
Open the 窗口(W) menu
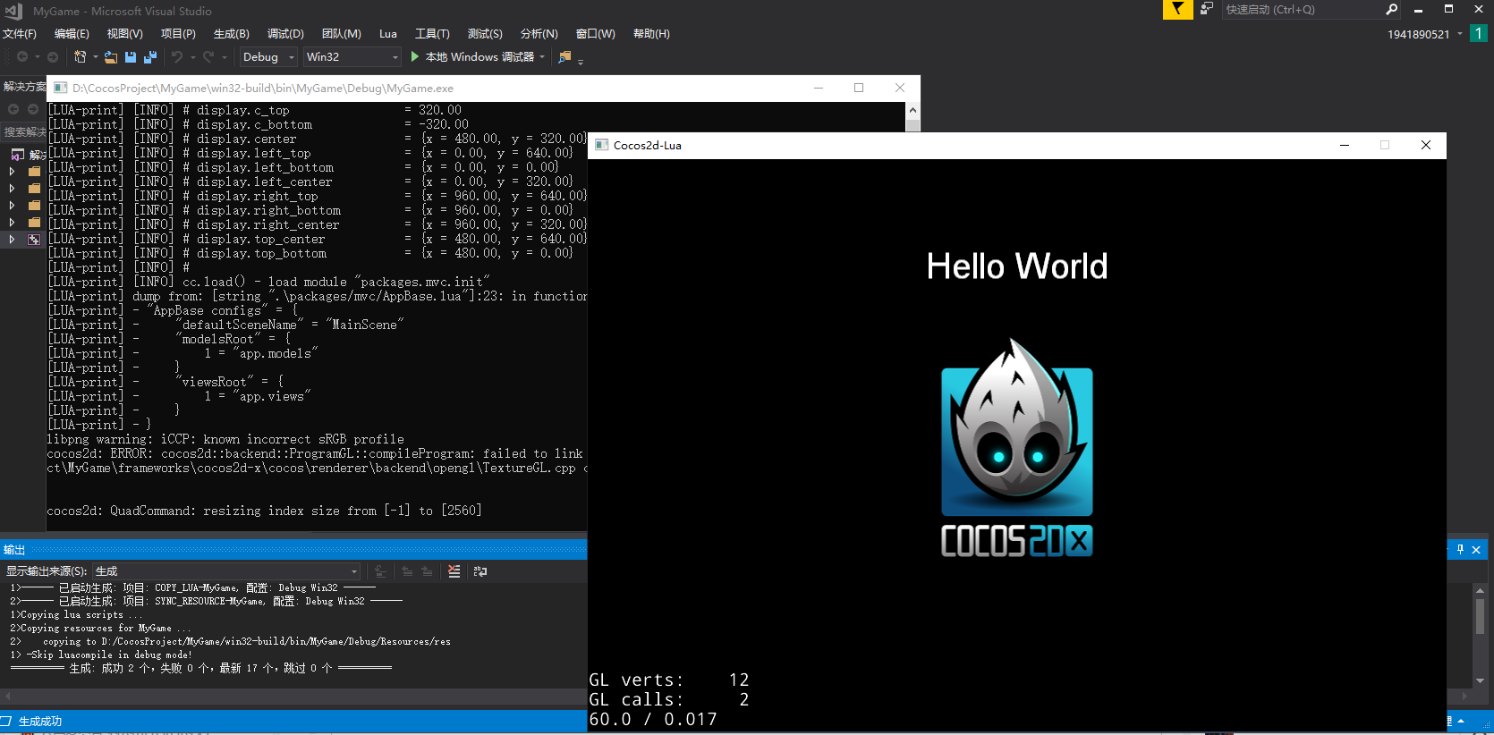coord(595,34)
